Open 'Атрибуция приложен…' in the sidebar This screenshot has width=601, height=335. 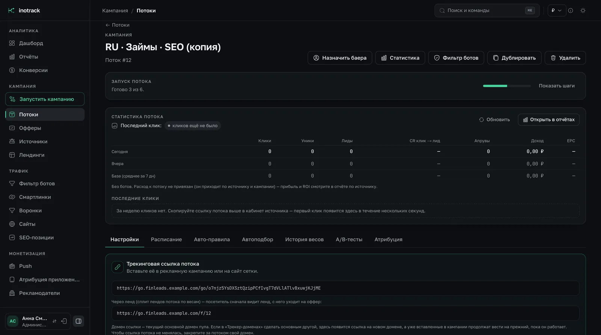click(x=45, y=279)
